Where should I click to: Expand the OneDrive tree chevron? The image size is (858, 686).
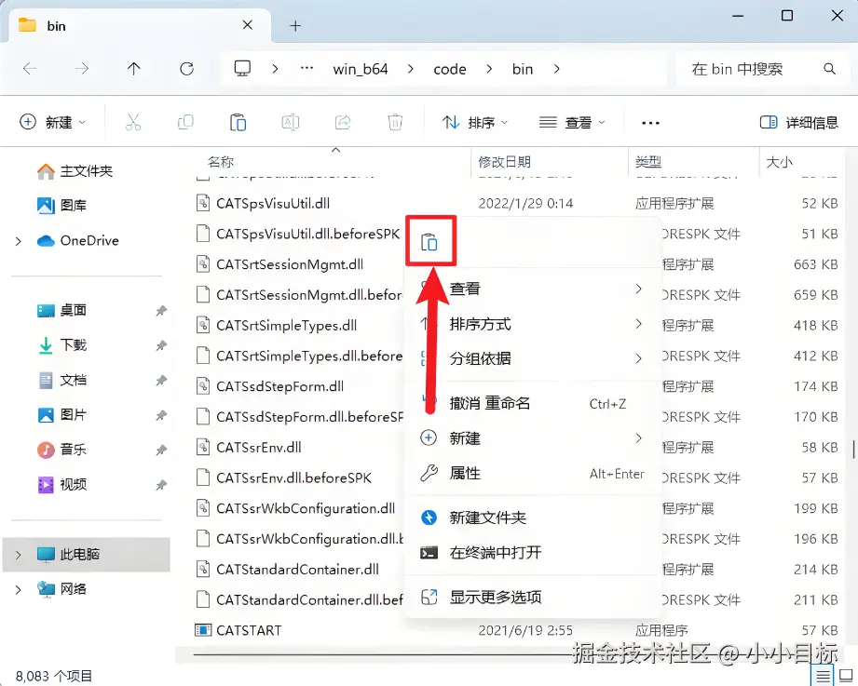(18, 241)
